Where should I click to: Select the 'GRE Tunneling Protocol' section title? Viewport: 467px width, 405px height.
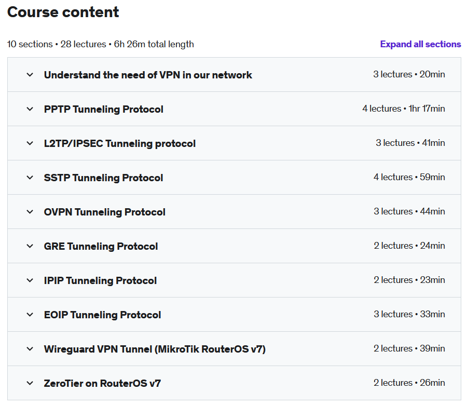[101, 246]
